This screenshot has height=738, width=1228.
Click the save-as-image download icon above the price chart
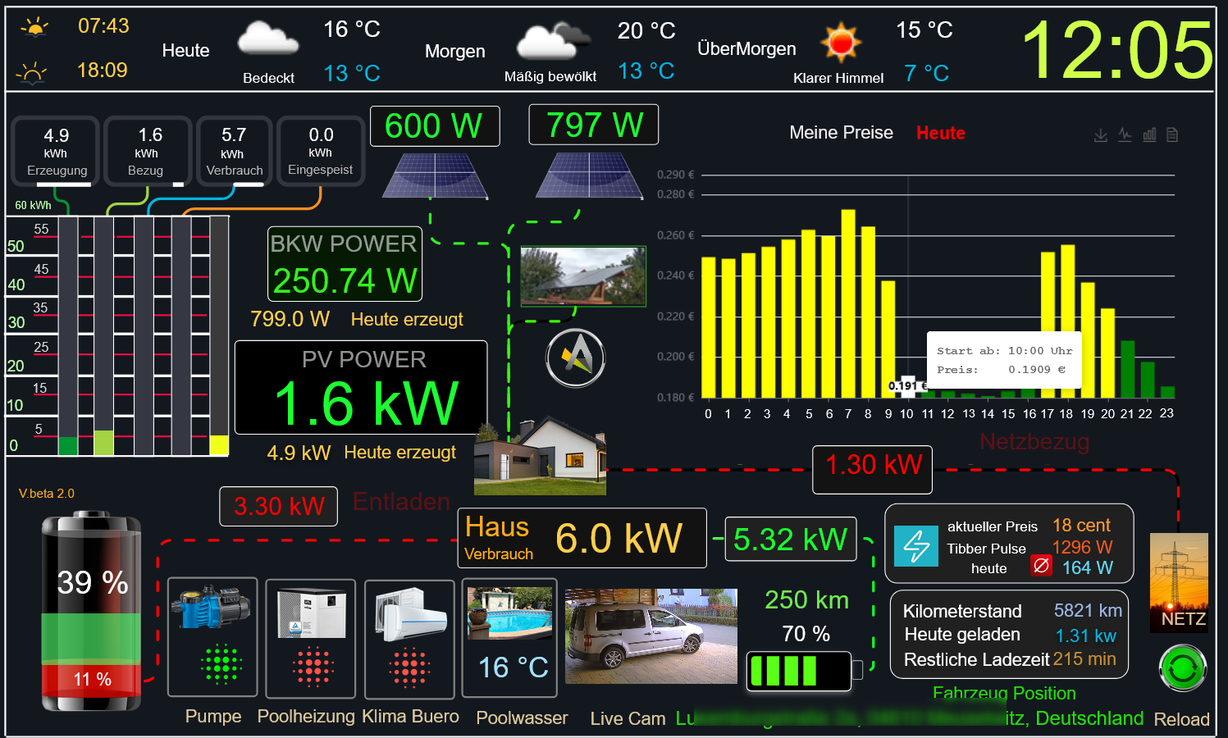(x=1100, y=135)
